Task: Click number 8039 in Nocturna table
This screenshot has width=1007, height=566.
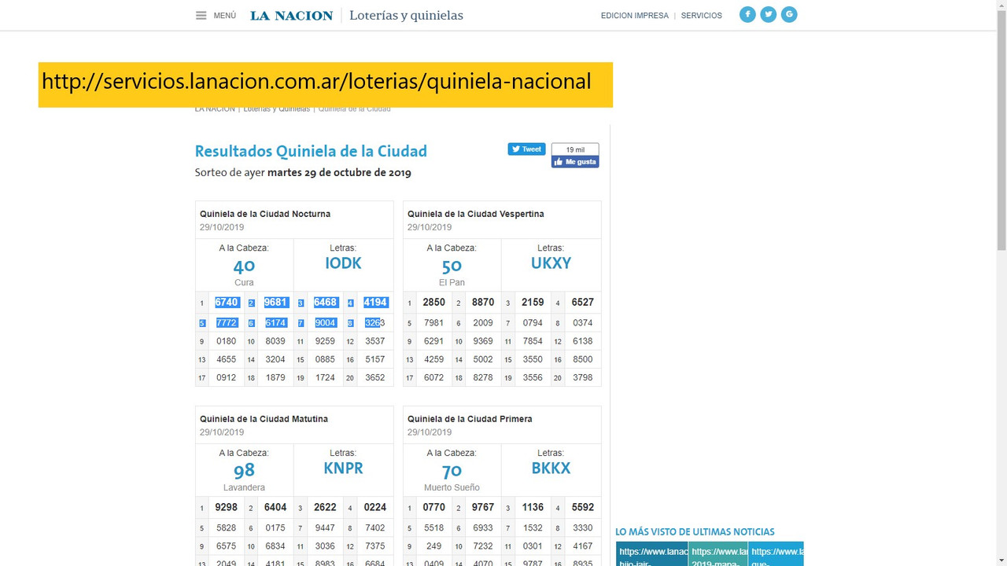Action: [276, 341]
